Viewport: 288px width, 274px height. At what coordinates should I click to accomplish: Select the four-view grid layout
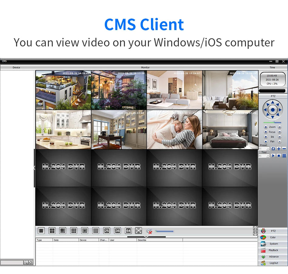pyautogui.click(x=52, y=231)
